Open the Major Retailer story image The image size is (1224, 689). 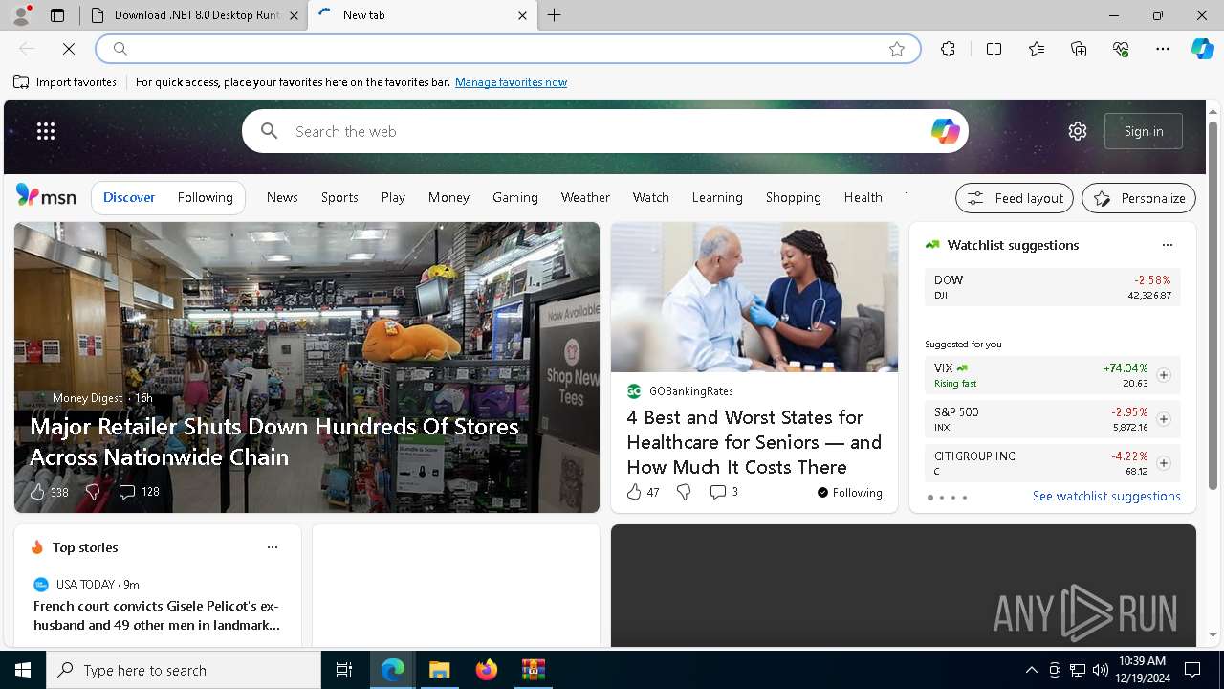307,367
